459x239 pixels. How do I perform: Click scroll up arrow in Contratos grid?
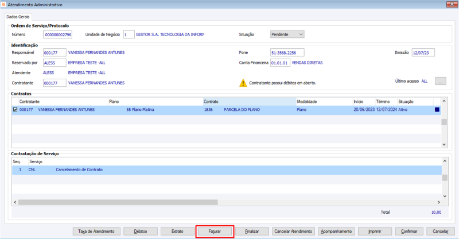click(x=444, y=101)
